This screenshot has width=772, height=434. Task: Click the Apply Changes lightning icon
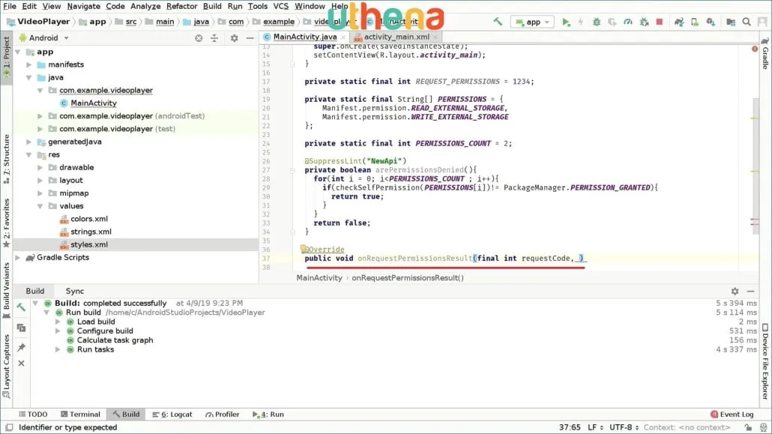(581, 22)
